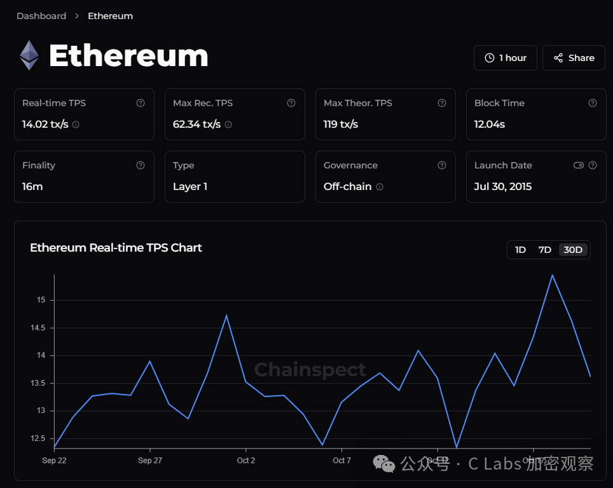Click info icon beside 14.02 tx/s value

click(x=76, y=125)
